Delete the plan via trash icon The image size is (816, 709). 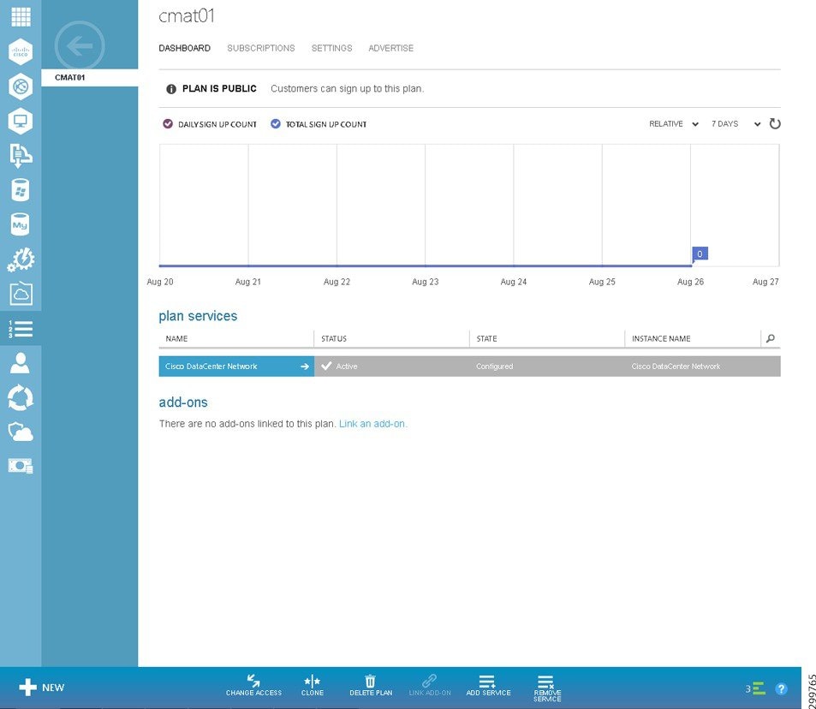[x=371, y=685]
